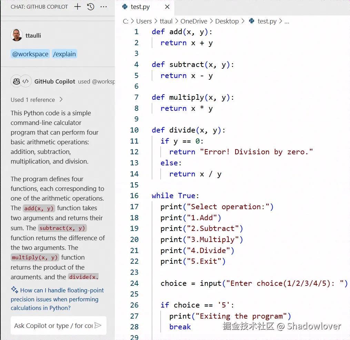Click the Python icon in the breadcrumb
Image resolution: width=350 pixels, height=340 pixels.
pyautogui.click(x=252, y=21)
